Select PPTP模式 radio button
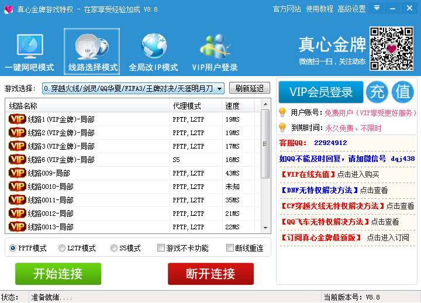The width and height of the screenshot is (421, 303). point(13,248)
